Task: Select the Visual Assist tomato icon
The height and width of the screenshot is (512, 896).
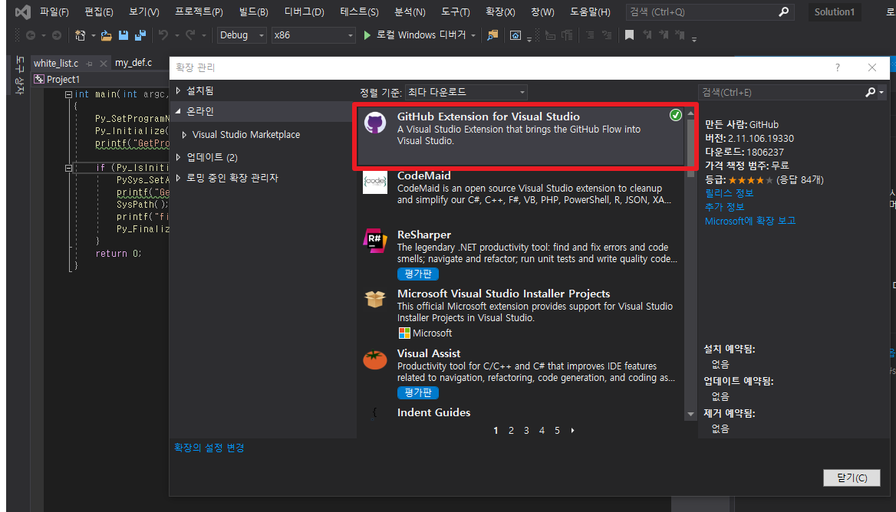Action: coord(375,360)
